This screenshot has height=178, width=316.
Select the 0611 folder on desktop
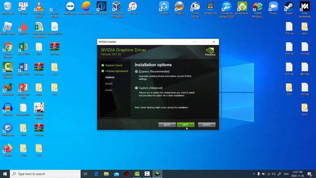tap(304, 29)
